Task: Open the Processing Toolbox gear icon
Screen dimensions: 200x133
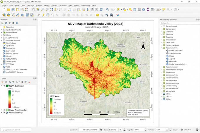Action: [x=144, y=10]
